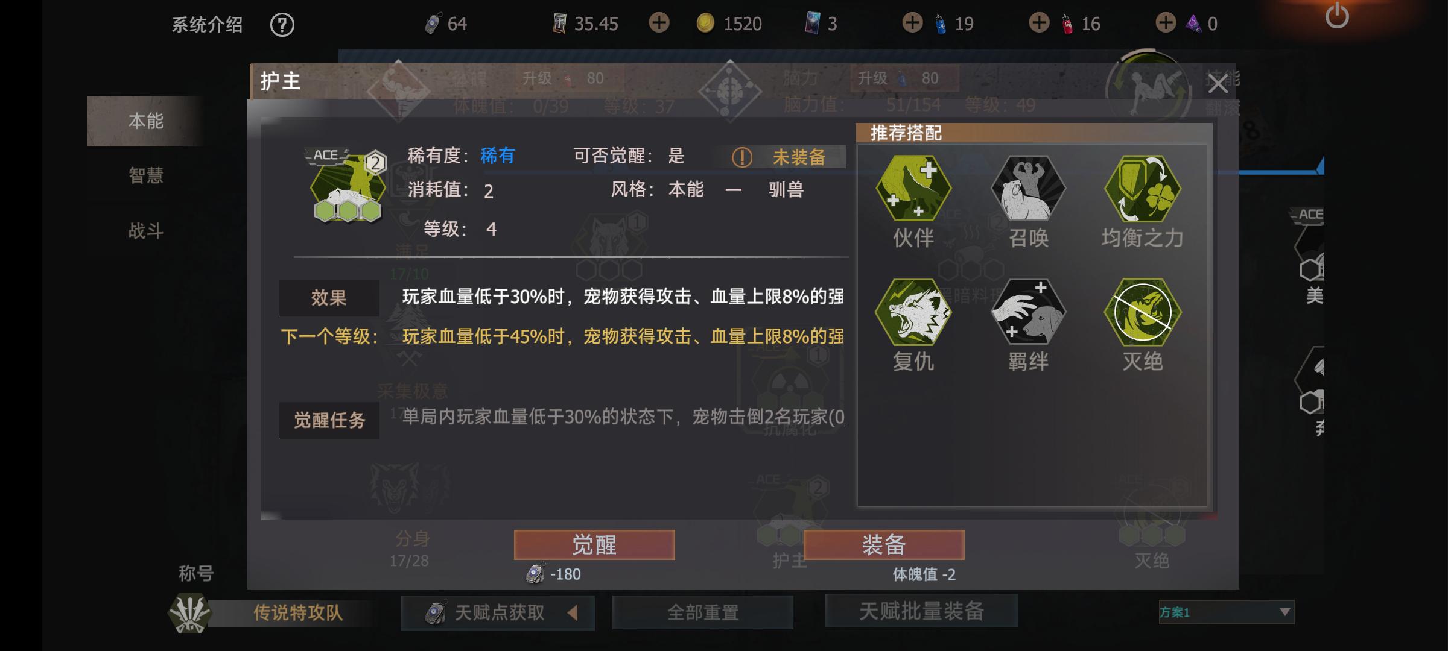Screen dimensions: 1448x651
Task: Select the 灭绝 talent icon
Action: pyautogui.click(x=1143, y=312)
